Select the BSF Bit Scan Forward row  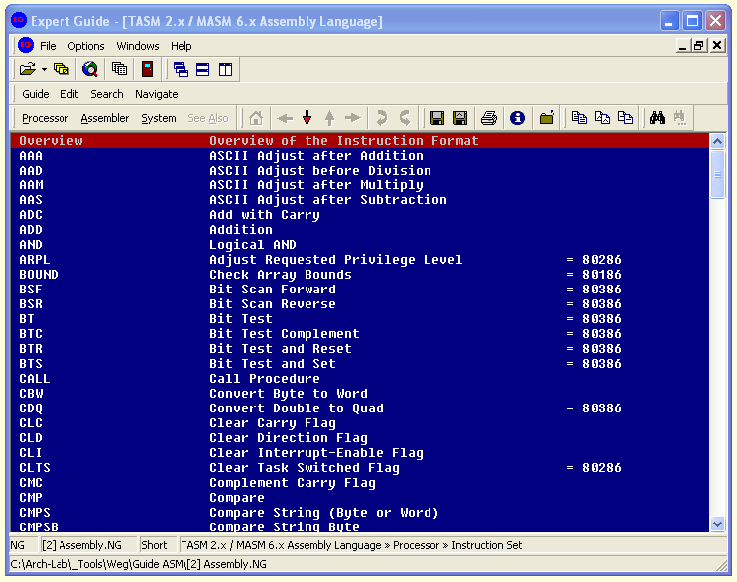[x=359, y=289]
